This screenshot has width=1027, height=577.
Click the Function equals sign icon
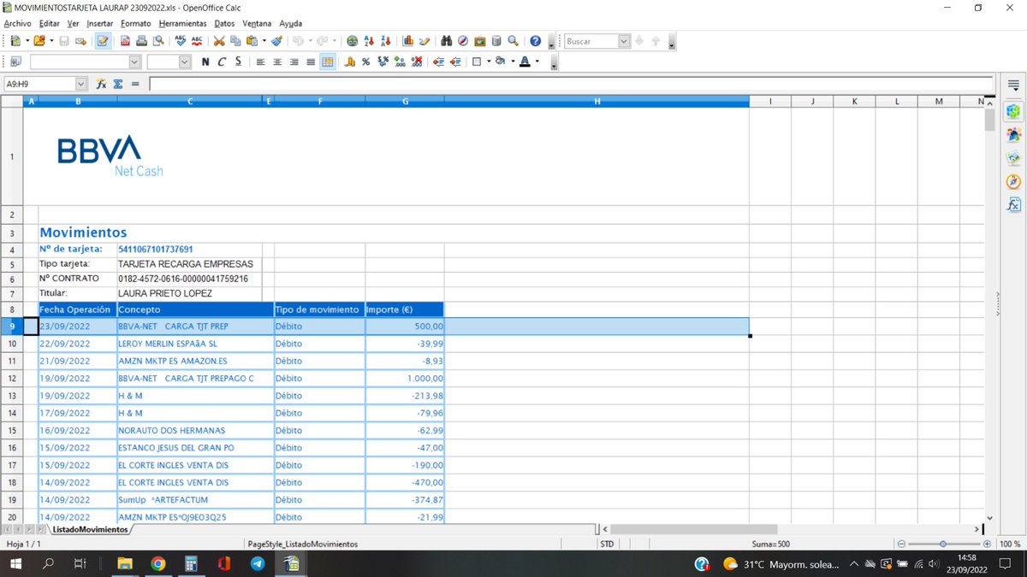click(x=134, y=84)
